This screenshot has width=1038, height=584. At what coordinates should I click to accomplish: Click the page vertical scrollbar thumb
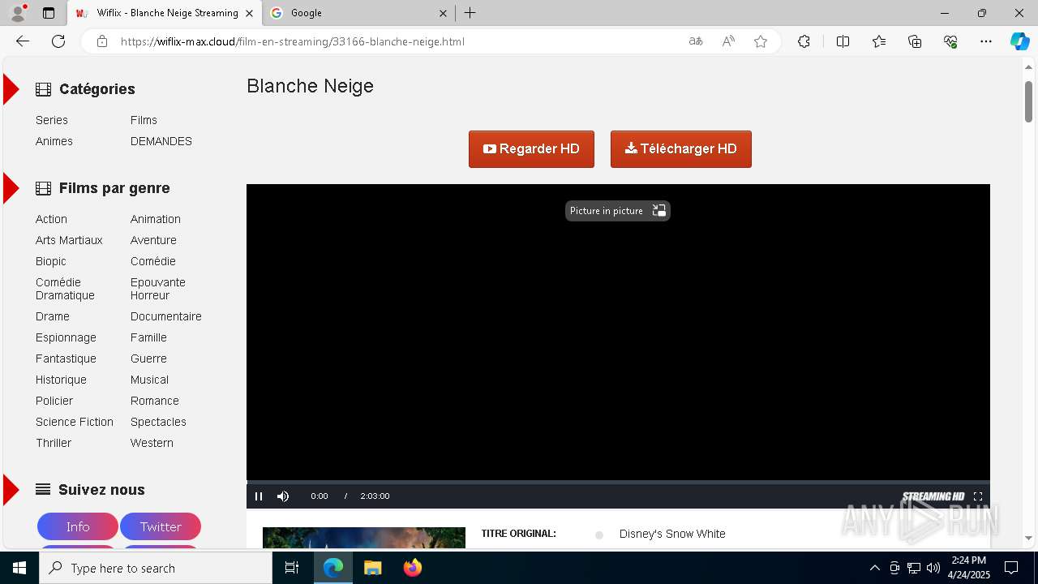[x=1029, y=101]
